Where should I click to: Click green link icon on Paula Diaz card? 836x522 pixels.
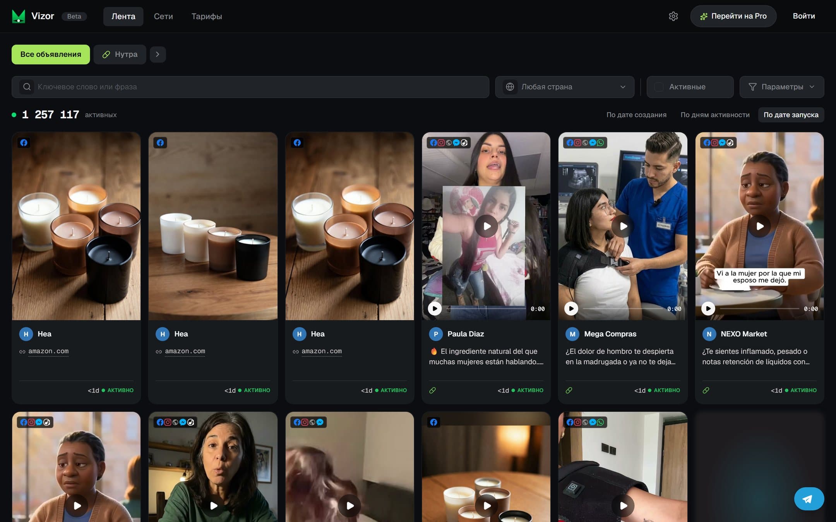click(433, 390)
